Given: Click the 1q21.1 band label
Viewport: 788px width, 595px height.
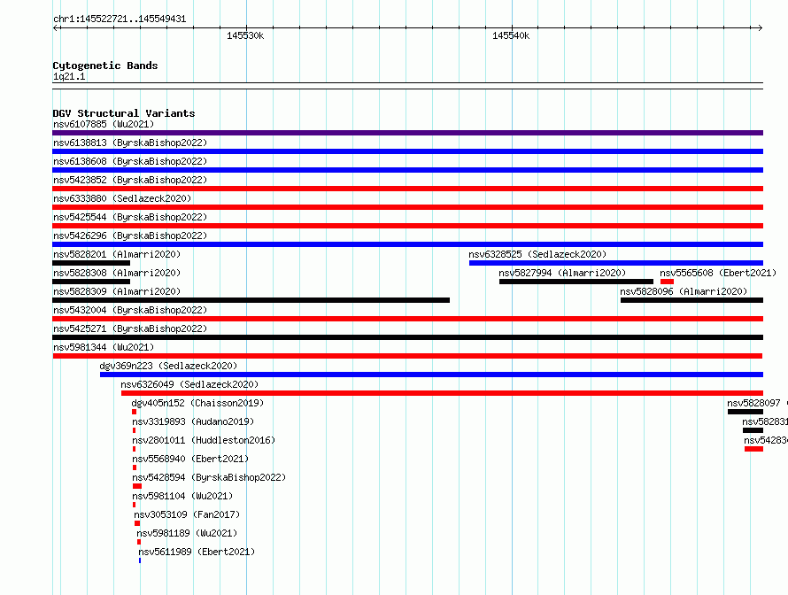Looking at the screenshot, I should pyautogui.click(x=69, y=76).
